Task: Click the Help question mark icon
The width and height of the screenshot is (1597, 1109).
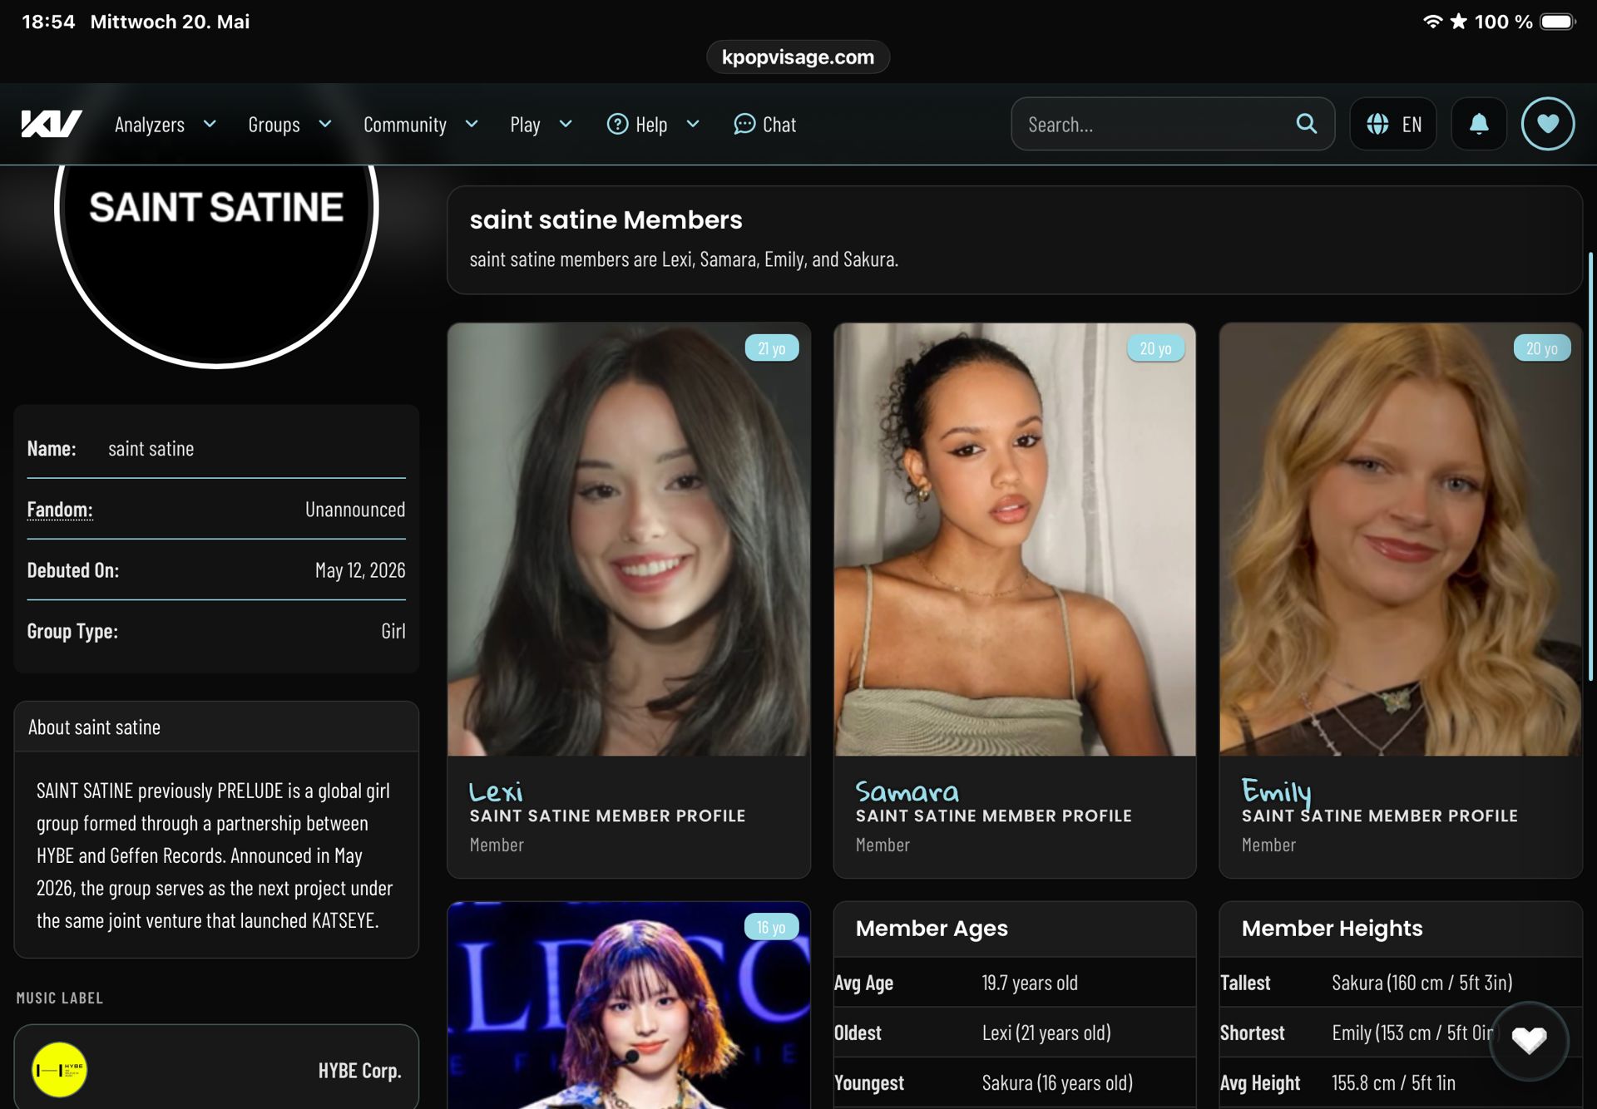Action: click(617, 124)
